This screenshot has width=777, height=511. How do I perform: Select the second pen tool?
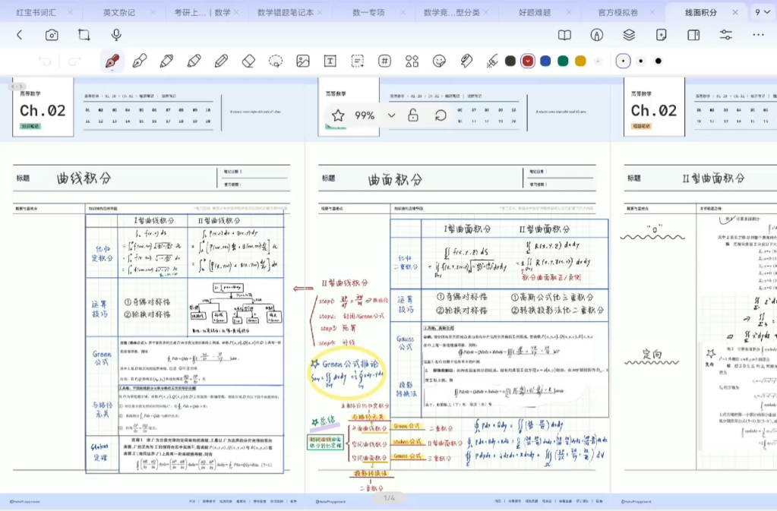pos(139,61)
